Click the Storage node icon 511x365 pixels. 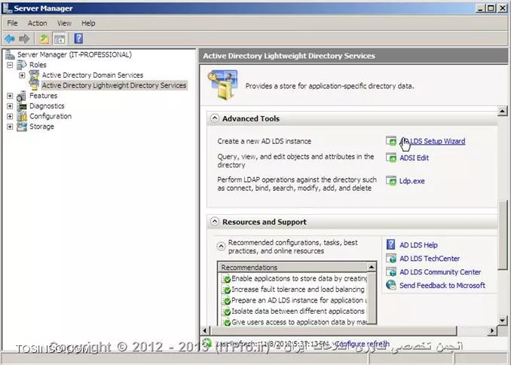click(x=22, y=127)
